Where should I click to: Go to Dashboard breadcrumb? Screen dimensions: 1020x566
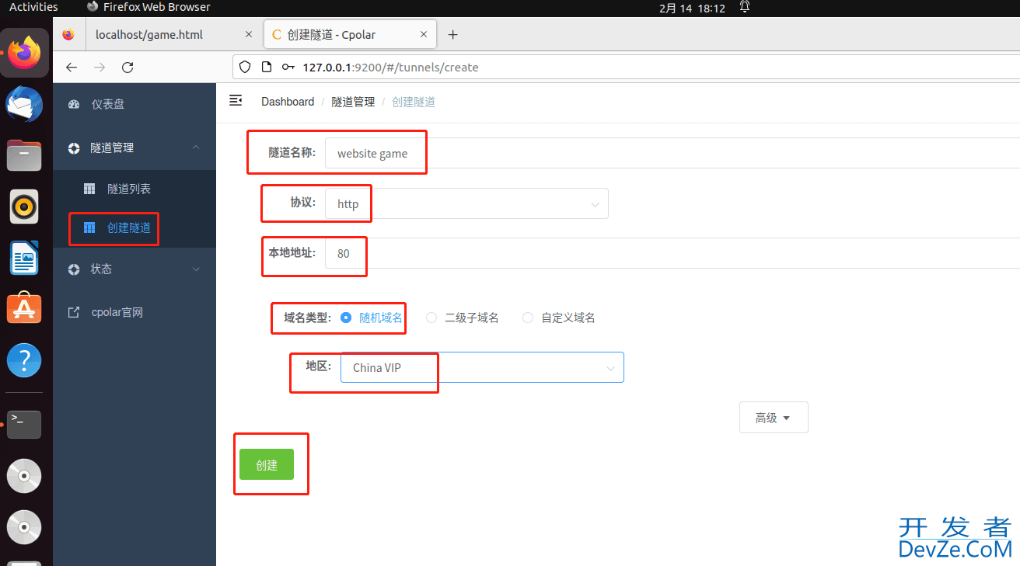click(288, 102)
